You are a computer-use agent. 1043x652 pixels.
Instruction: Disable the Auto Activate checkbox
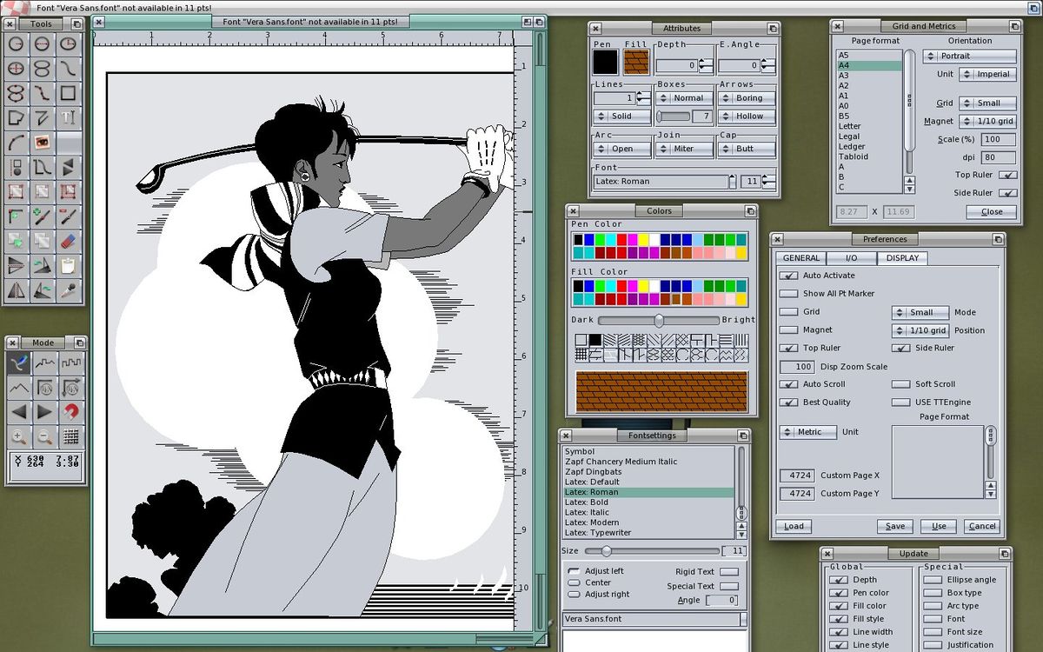(788, 276)
